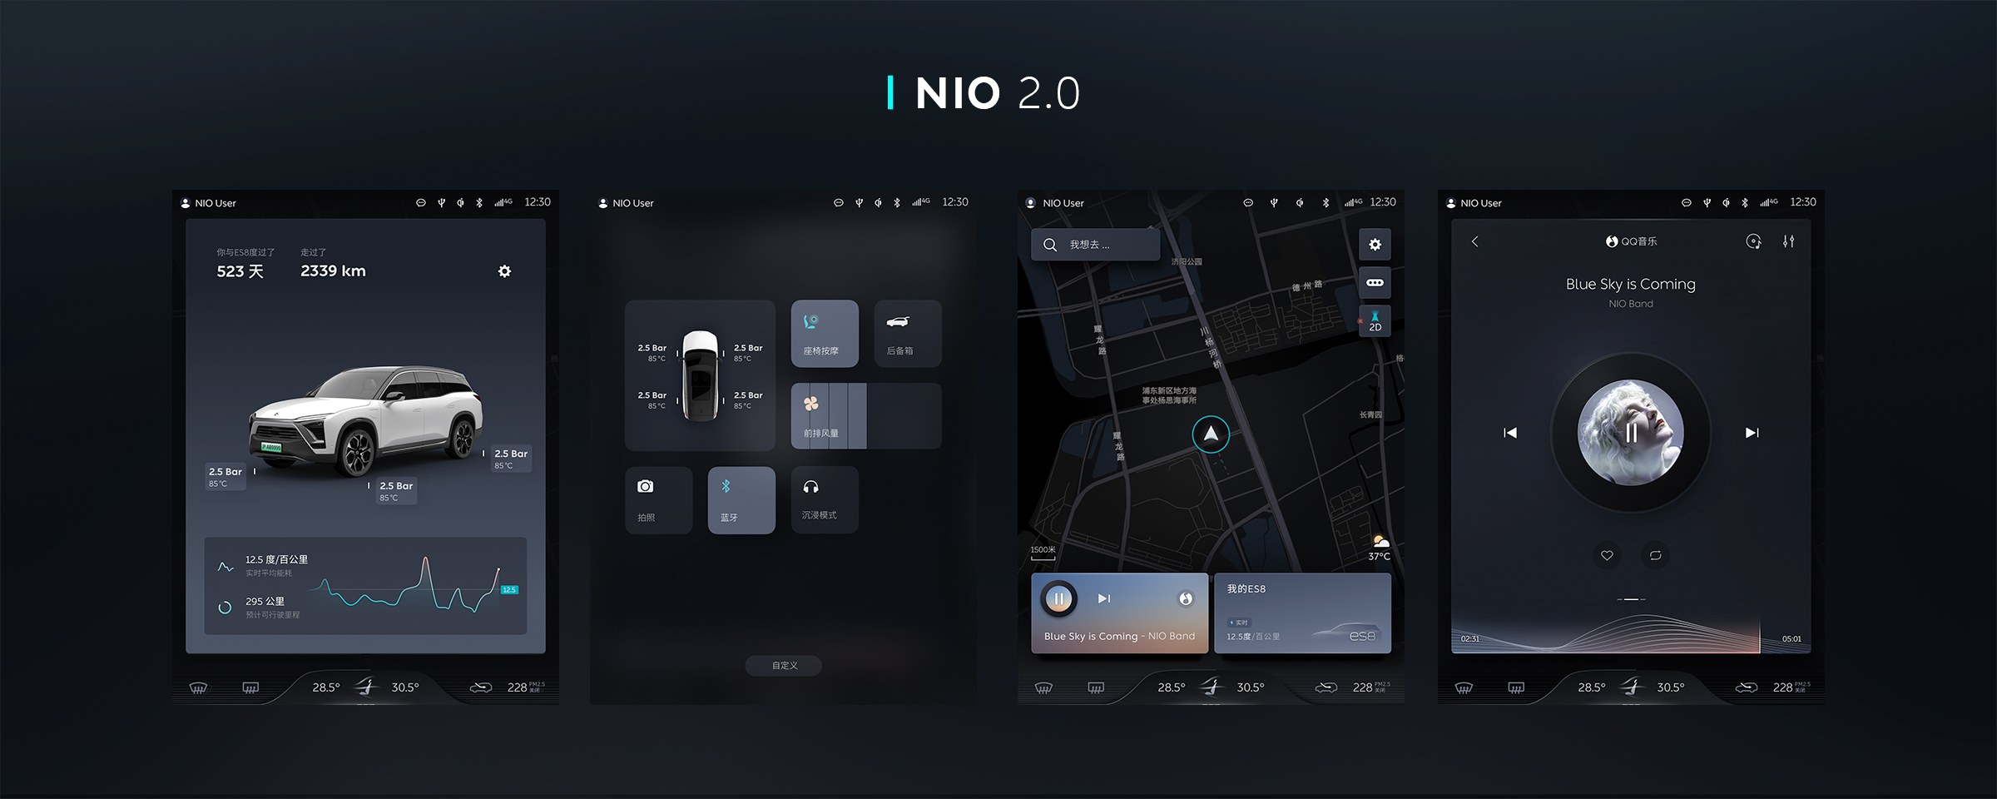Image resolution: width=1997 pixels, height=799 pixels.
Task: Open the equalizer sliders icon on music player
Action: 1788,241
